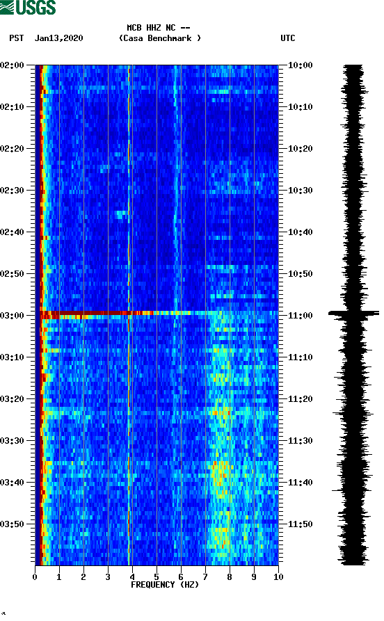Click the 11:40 UTC time label
The height and width of the screenshot is (621, 384).
click(x=301, y=483)
